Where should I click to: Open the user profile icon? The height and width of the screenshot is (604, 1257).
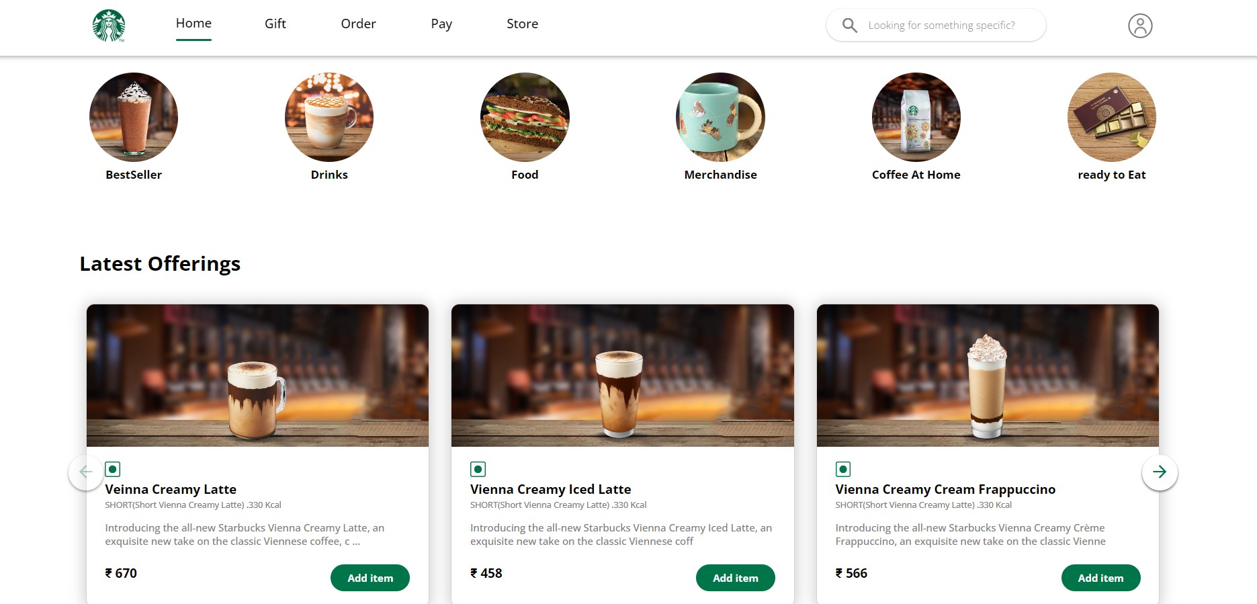(1139, 26)
